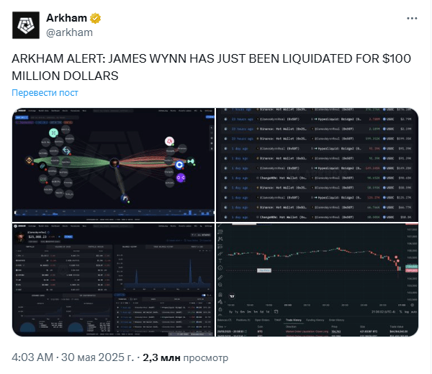This screenshot has height=374, width=432.
Task: Click the central James Wynn graph node
Action: click(x=114, y=163)
